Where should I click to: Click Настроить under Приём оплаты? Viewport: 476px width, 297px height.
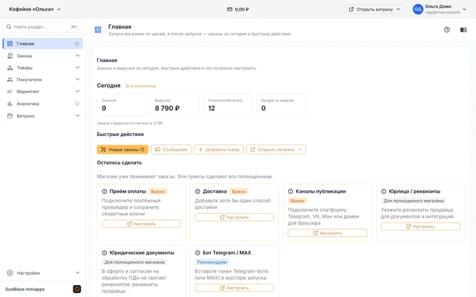tap(141, 224)
